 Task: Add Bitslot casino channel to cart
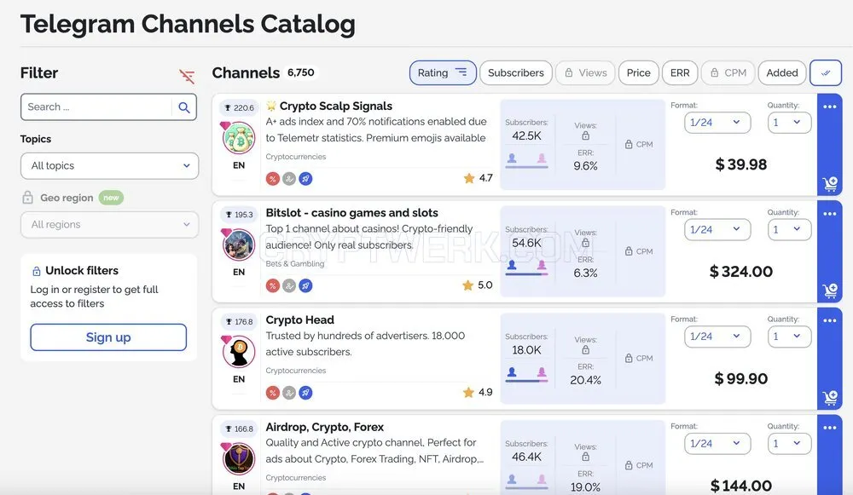(x=830, y=291)
